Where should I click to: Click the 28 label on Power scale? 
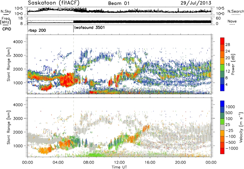tap(228, 45)
